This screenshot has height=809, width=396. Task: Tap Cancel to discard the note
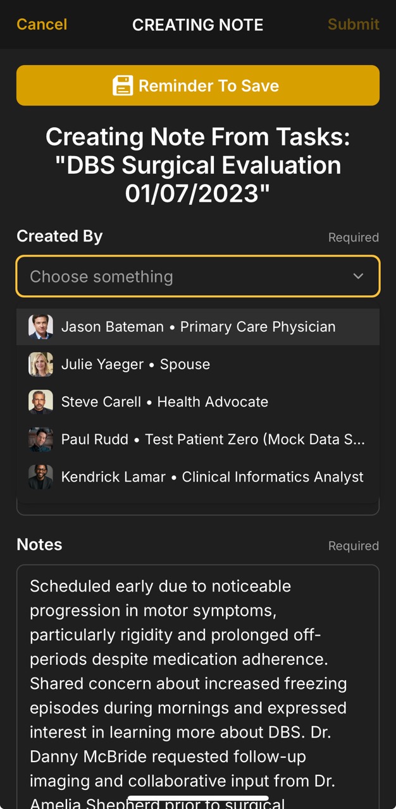point(41,25)
